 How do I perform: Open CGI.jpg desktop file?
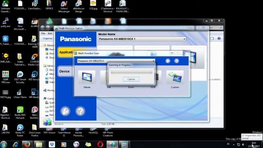pos(93,5)
